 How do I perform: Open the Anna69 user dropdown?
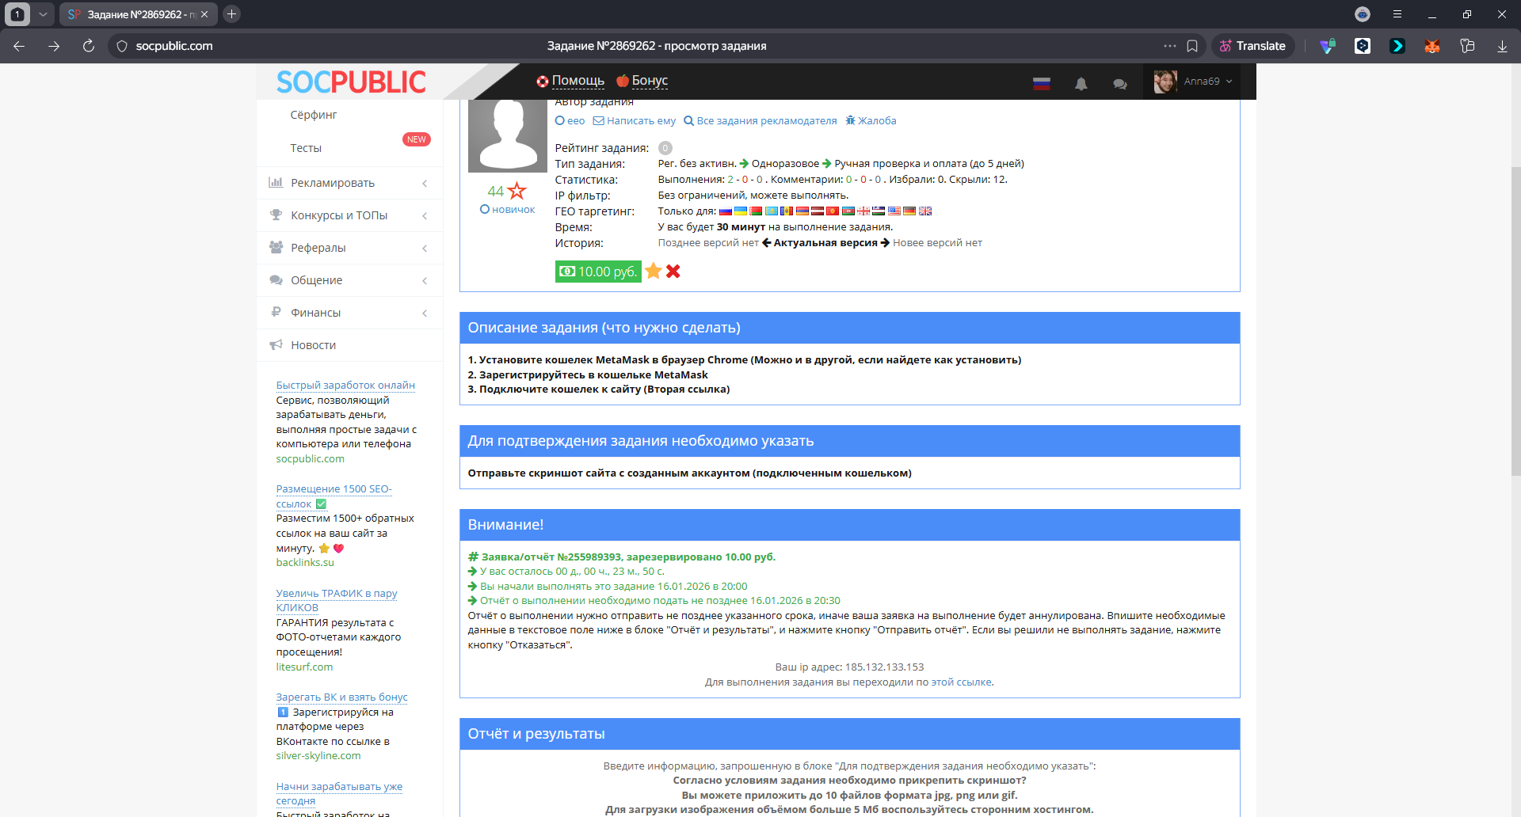pyautogui.click(x=1194, y=82)
